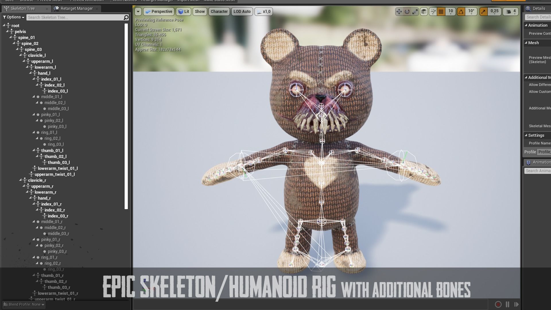Toggle grid snapping icon

pyautogui.click(x=441, y=12)
